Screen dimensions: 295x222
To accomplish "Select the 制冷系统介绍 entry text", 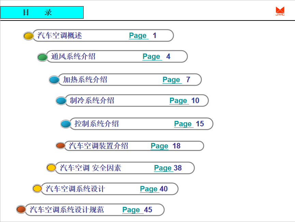I will tap(92, 100).
